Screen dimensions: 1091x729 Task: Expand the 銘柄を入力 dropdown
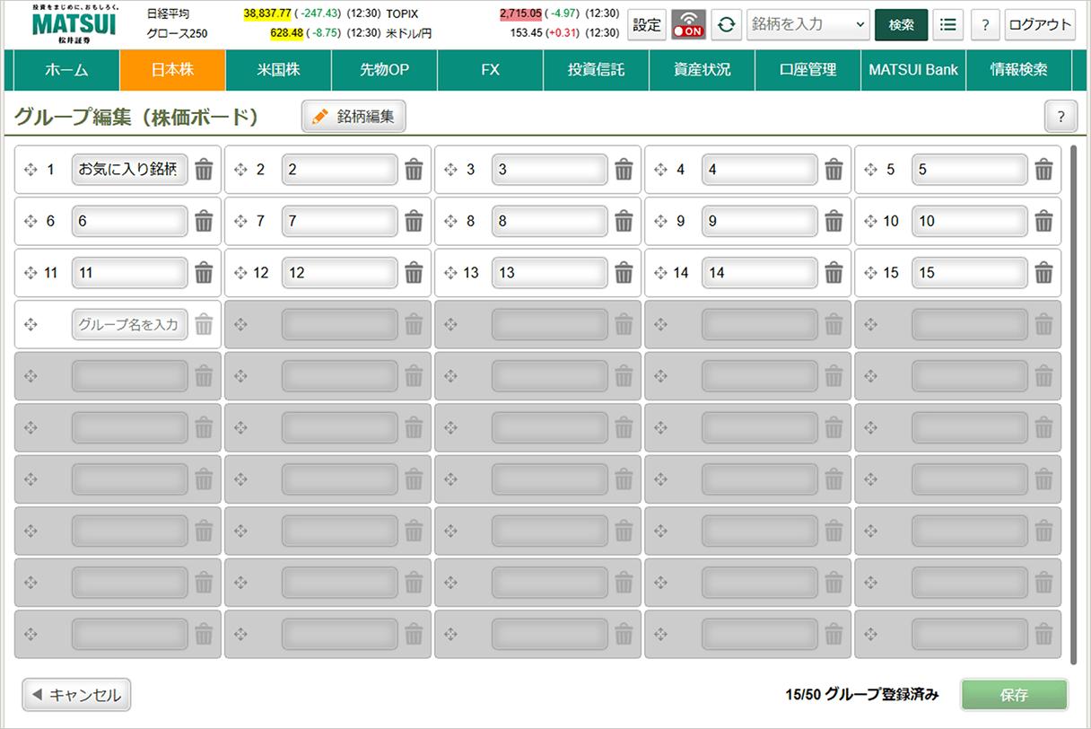coord(861,25)
